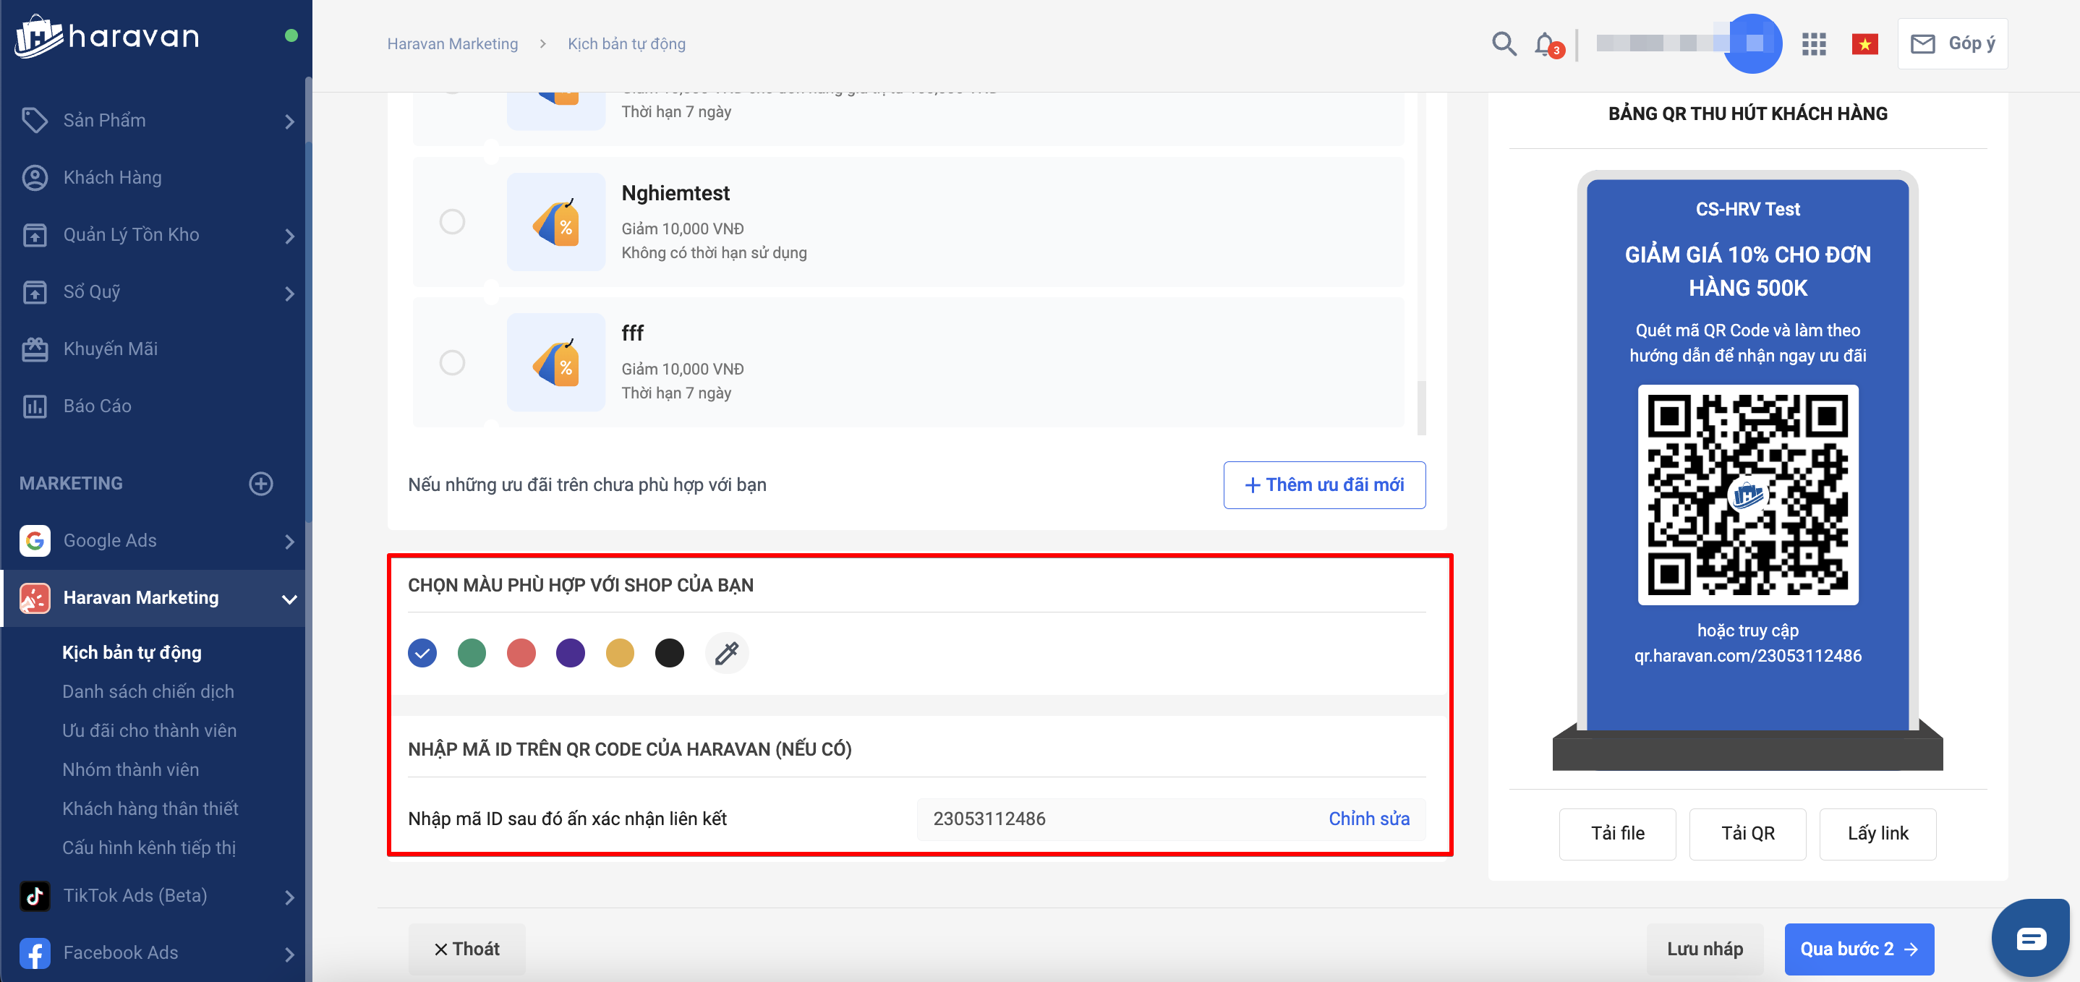Select the Nghiemtest offer radio button
This screenshot has width=2080, height=982.
(x=452, y=221)
